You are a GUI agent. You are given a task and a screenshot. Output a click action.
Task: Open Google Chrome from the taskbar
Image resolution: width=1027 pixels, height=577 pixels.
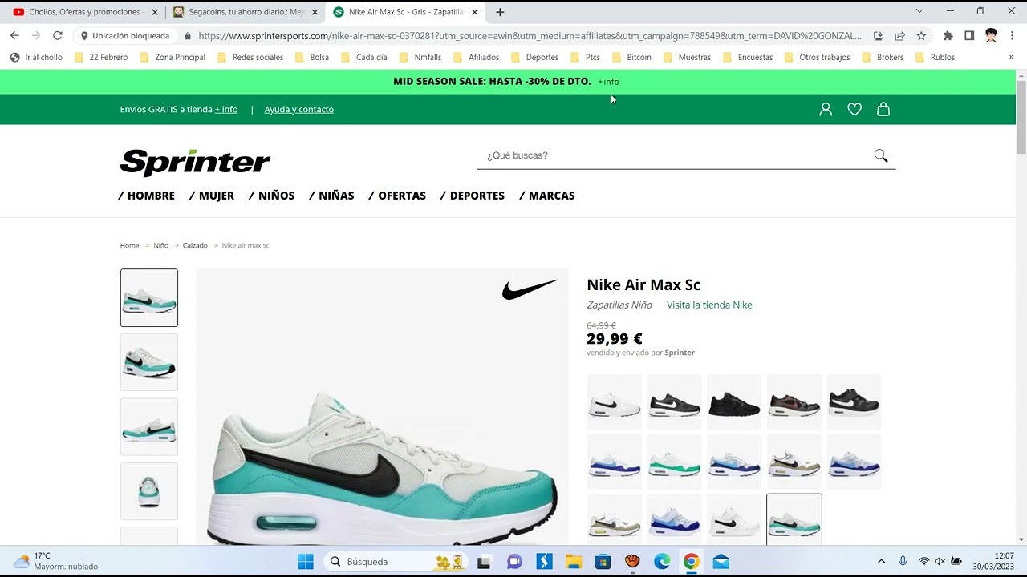tap(691, 562)
